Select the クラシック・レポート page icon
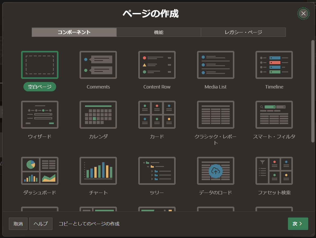The image size is (316, 238). 216,115
